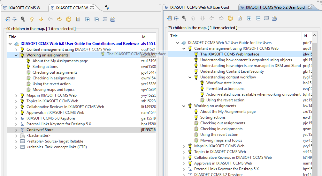Expand <reltable> Task-concept links (CTR) node
Viewport: 322px width, 176px height.
point(16,147)
